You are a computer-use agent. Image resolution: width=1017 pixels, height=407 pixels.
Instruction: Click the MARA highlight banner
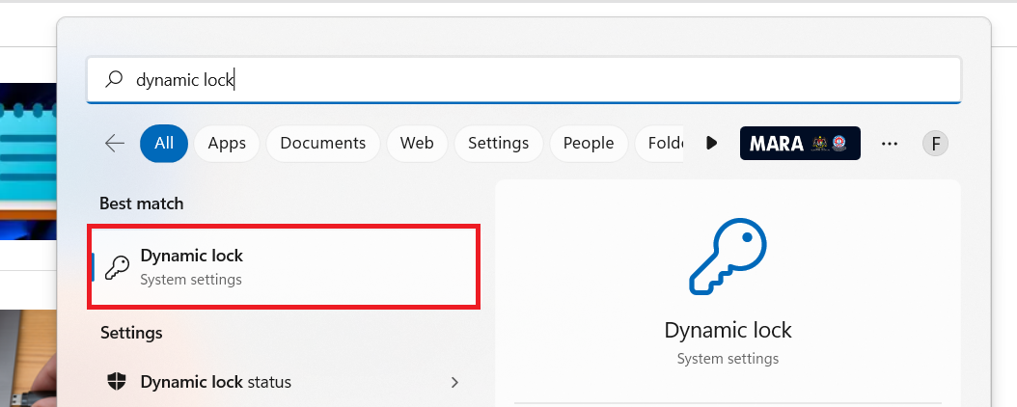coord(800,143)
